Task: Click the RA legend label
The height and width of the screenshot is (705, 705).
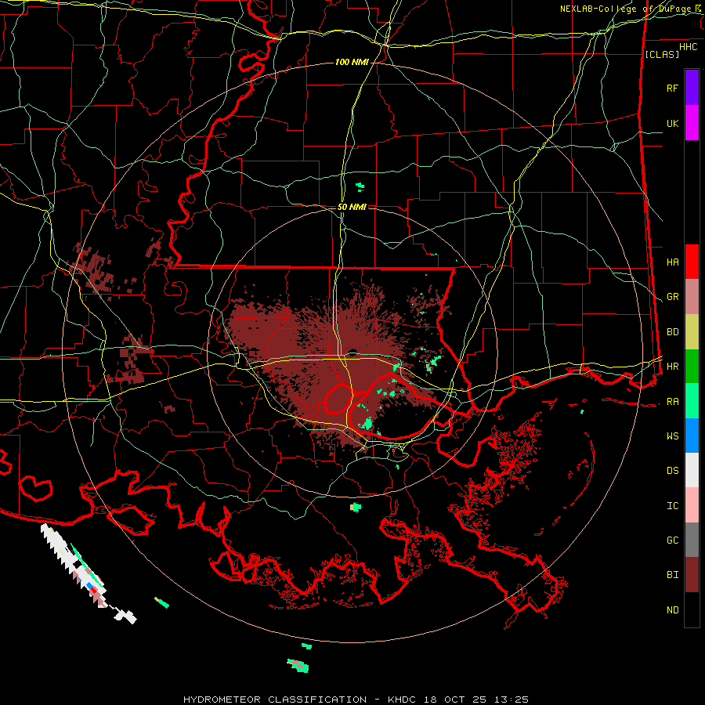Action: click(x=672, y=402)
